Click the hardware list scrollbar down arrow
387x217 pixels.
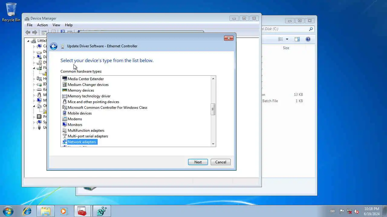coord(213,144)
